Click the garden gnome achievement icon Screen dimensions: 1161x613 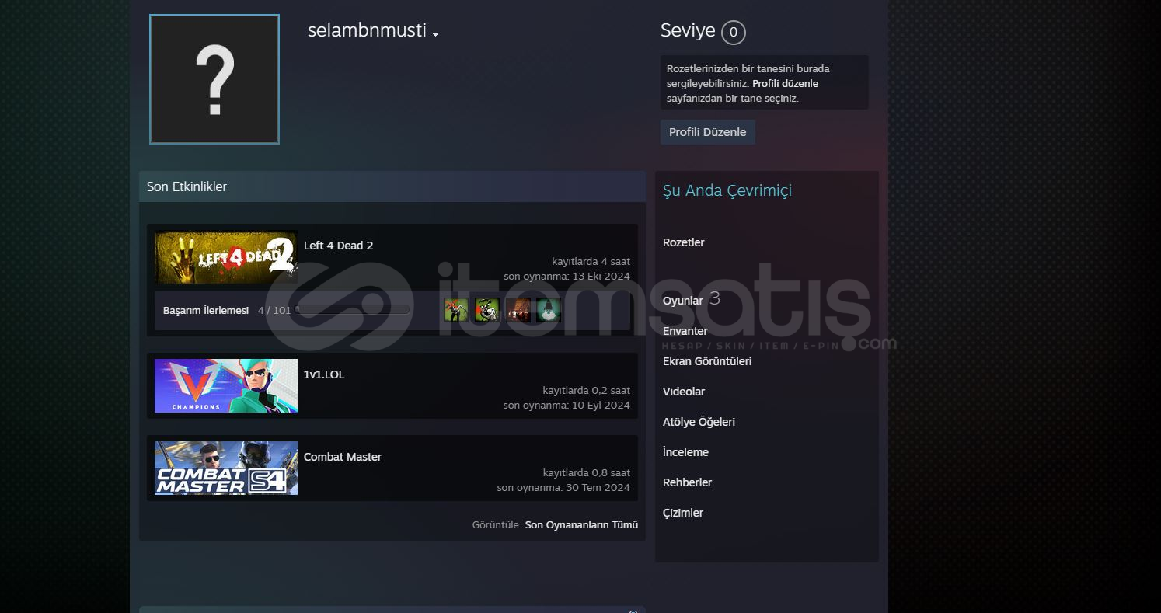(549, 310)
